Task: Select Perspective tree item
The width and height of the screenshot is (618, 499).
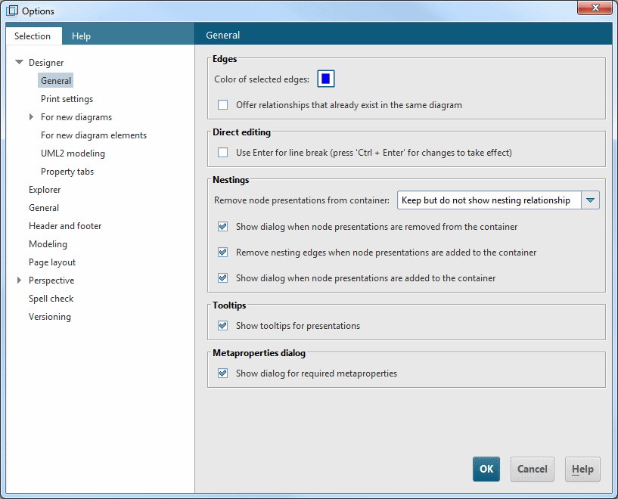Action: pyautogui.click(x=51, y=280)
